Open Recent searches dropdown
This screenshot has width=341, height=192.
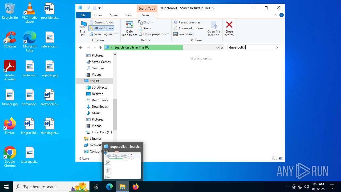point(188,22)
